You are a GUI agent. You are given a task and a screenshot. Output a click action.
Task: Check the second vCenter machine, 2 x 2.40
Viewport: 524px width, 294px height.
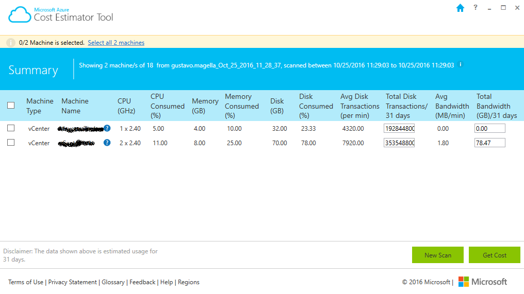coord(11,143)
